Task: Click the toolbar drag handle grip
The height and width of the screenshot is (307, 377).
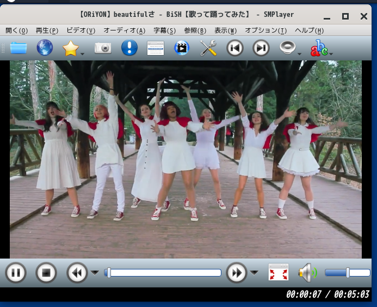Action: [x=3, y=48]
